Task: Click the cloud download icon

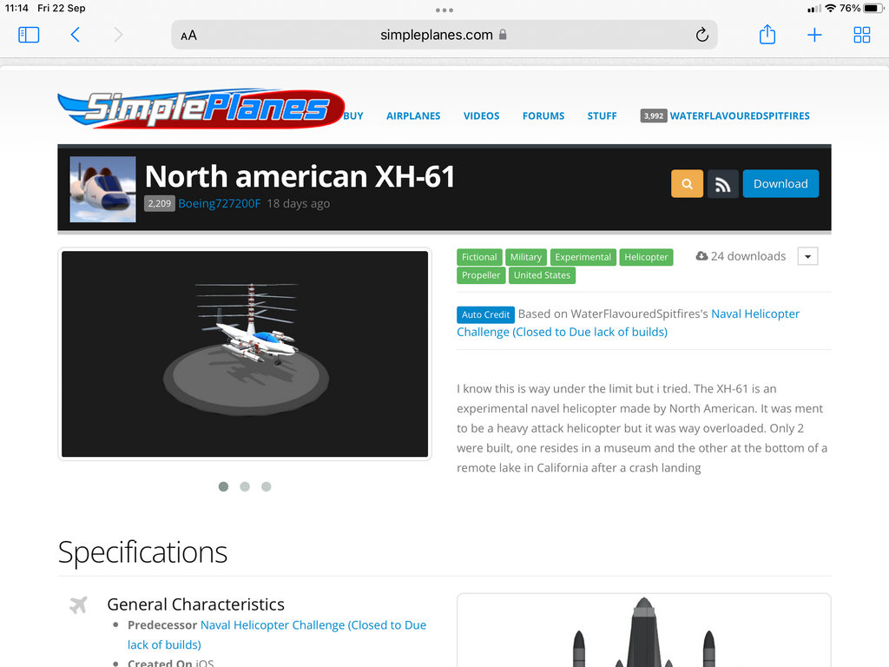Action: (701, 256)
